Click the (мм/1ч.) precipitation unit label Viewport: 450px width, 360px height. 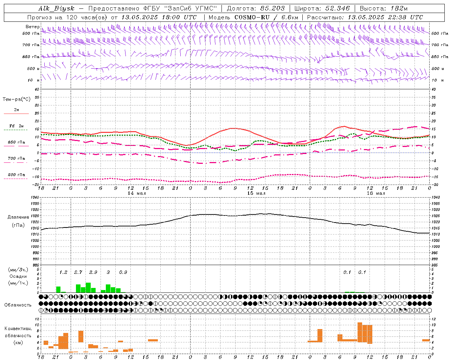point(18,283)
